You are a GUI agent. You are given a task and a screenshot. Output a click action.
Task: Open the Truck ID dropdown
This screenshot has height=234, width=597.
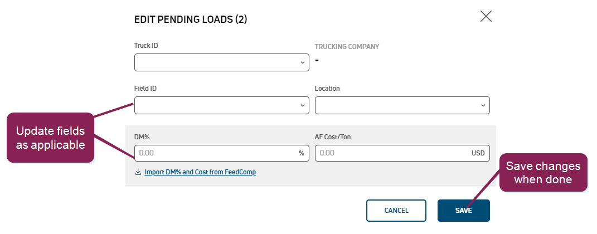tap(221, 62)
